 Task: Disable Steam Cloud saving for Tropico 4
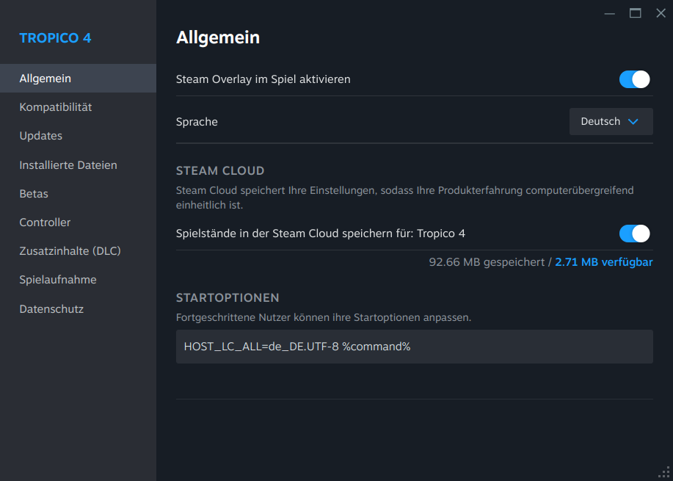(635, 234)
